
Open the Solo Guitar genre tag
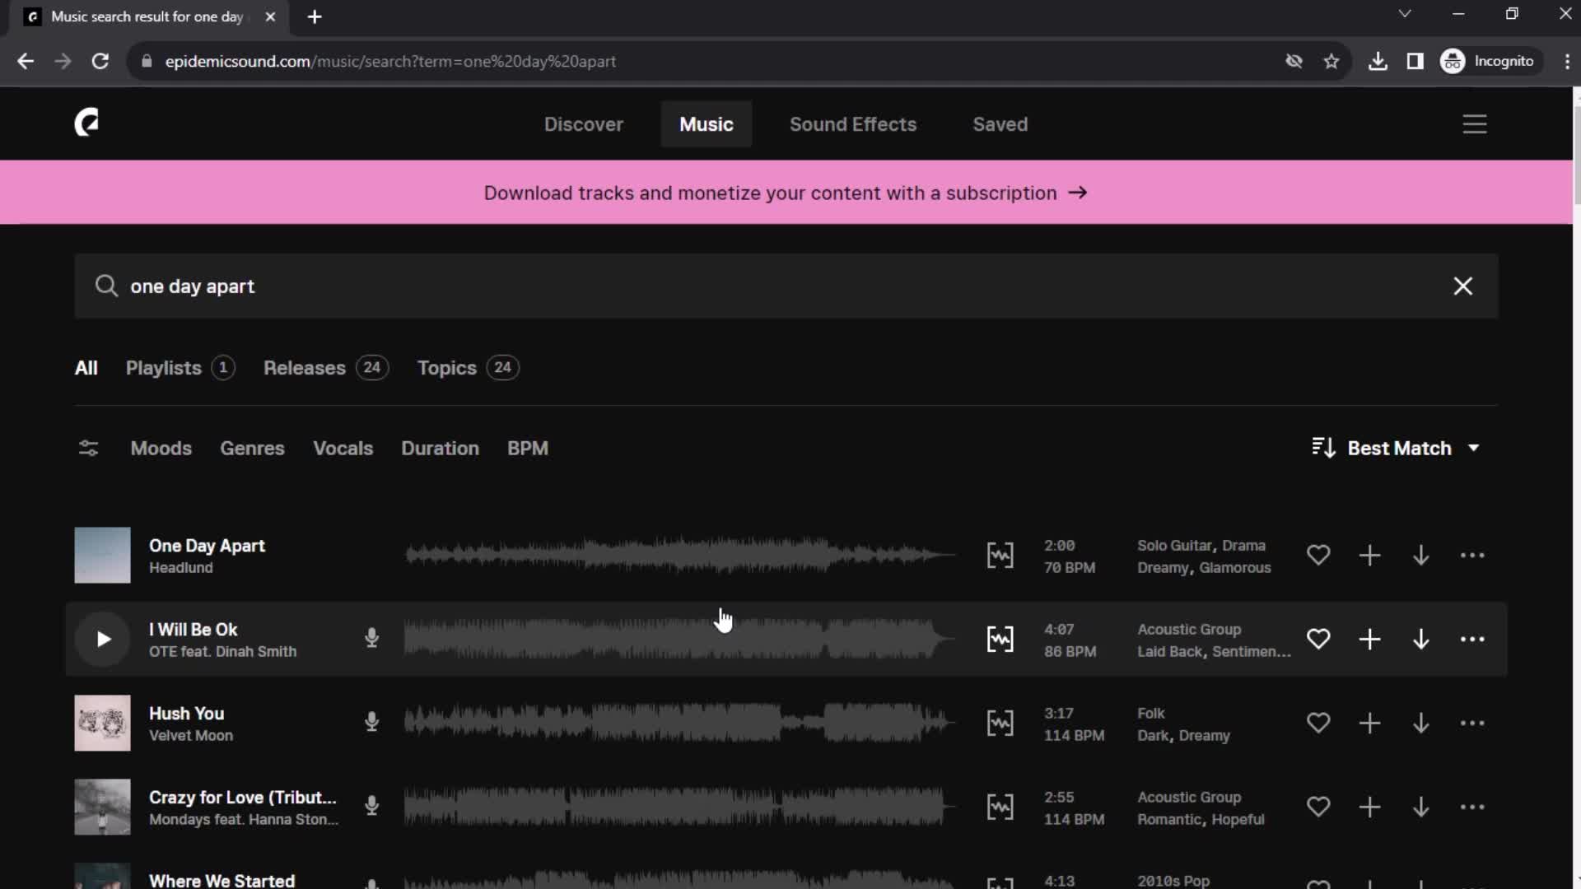pos(1174,546)
